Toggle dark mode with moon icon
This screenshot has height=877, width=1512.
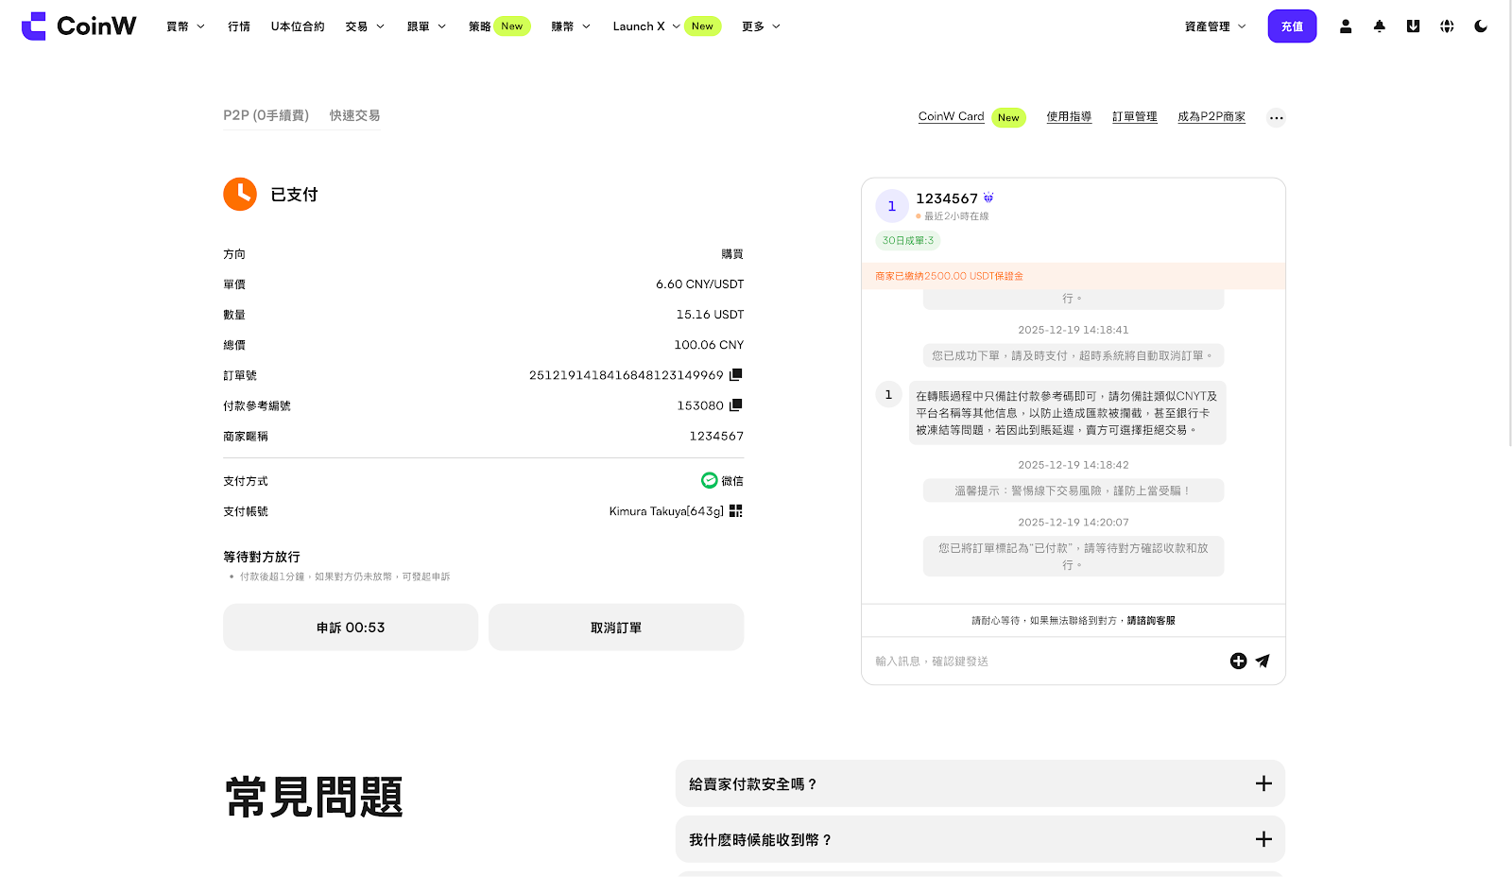tap(1481, 26)
